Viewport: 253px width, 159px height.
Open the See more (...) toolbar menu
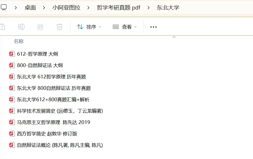(x=153, y=27)
